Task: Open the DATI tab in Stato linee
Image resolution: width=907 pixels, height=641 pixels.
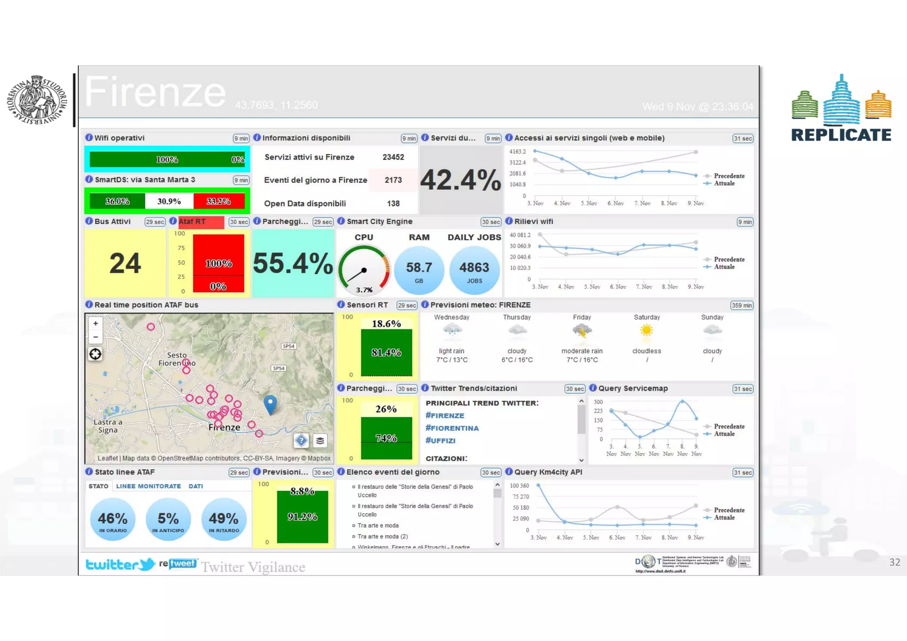Action: pos(196,486)
